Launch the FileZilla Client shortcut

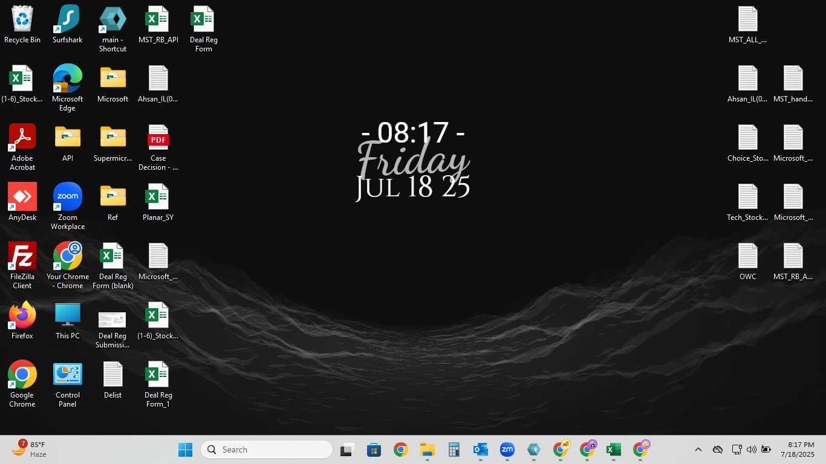click(x=22, y=266)
